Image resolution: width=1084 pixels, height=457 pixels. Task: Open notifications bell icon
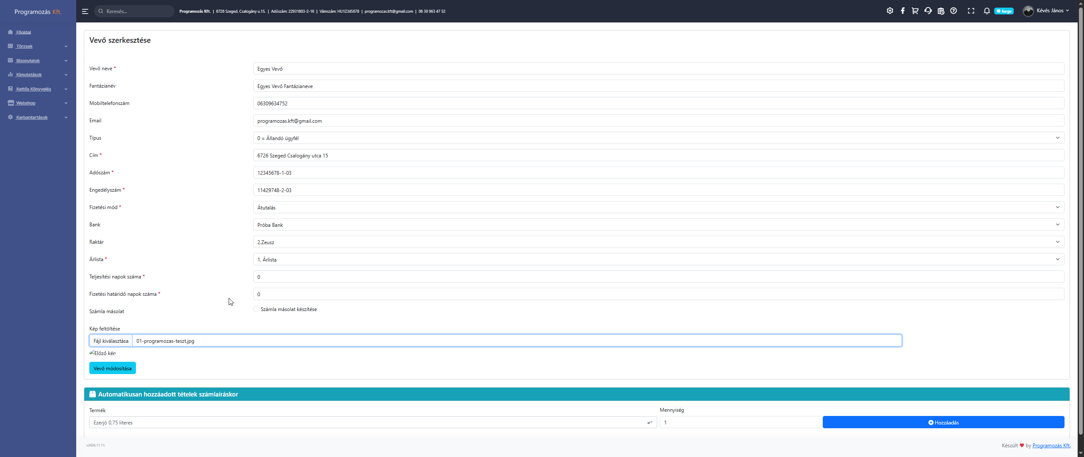click(987, 11)
